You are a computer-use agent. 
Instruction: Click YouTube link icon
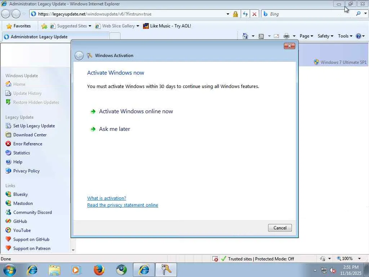click(x=8, y=230)
